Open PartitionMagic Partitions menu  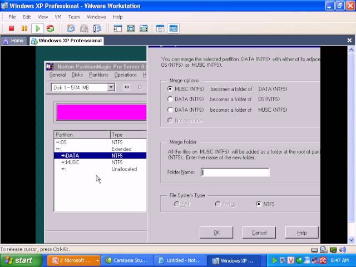[x=98, y=75]
